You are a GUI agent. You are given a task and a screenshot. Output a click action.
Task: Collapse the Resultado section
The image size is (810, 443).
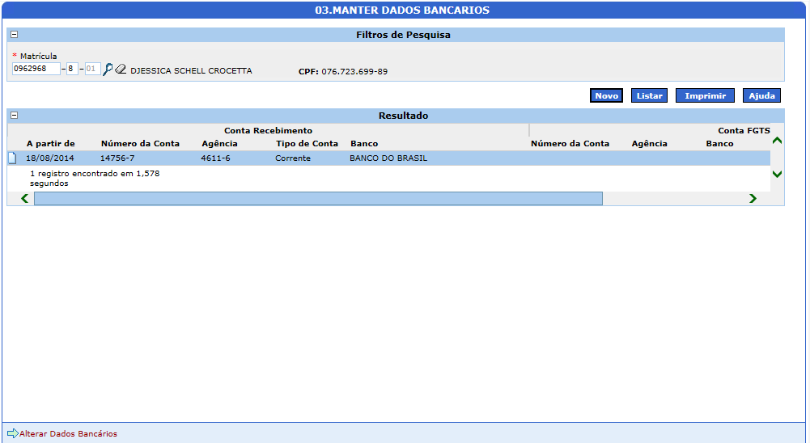click(14, 116)
